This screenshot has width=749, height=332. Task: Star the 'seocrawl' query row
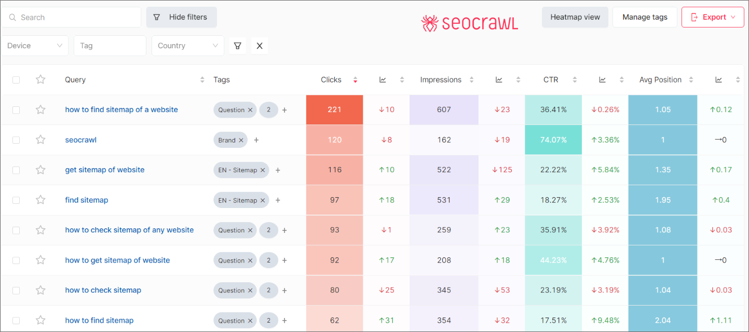(40, 140)
